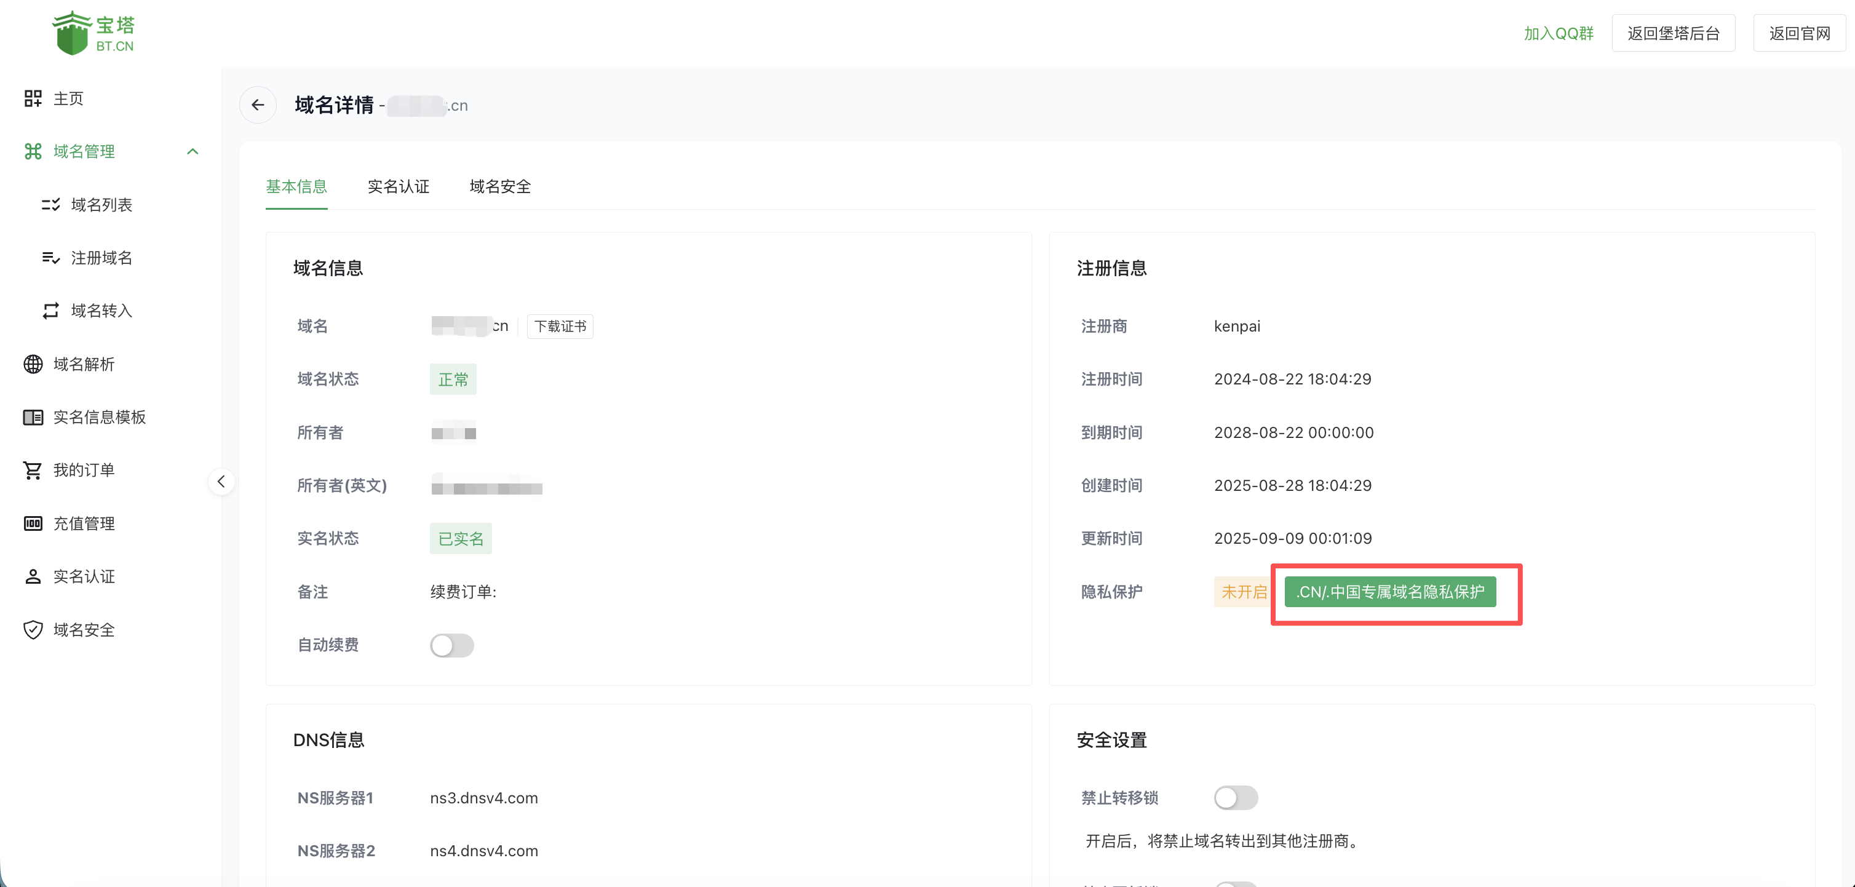Download the certificate via 下载证书
Screen dimensions: 1855x887
pos(560,325)
